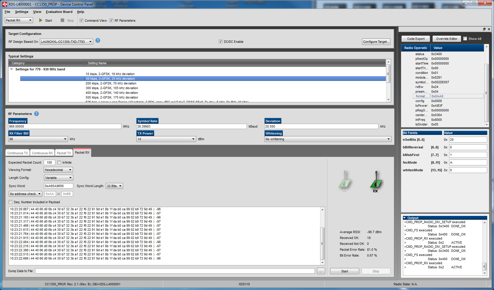Click the help icon beside RF Design dropdown
The height and width of the screenshot is (290, 494).
[x=98, y=40]
